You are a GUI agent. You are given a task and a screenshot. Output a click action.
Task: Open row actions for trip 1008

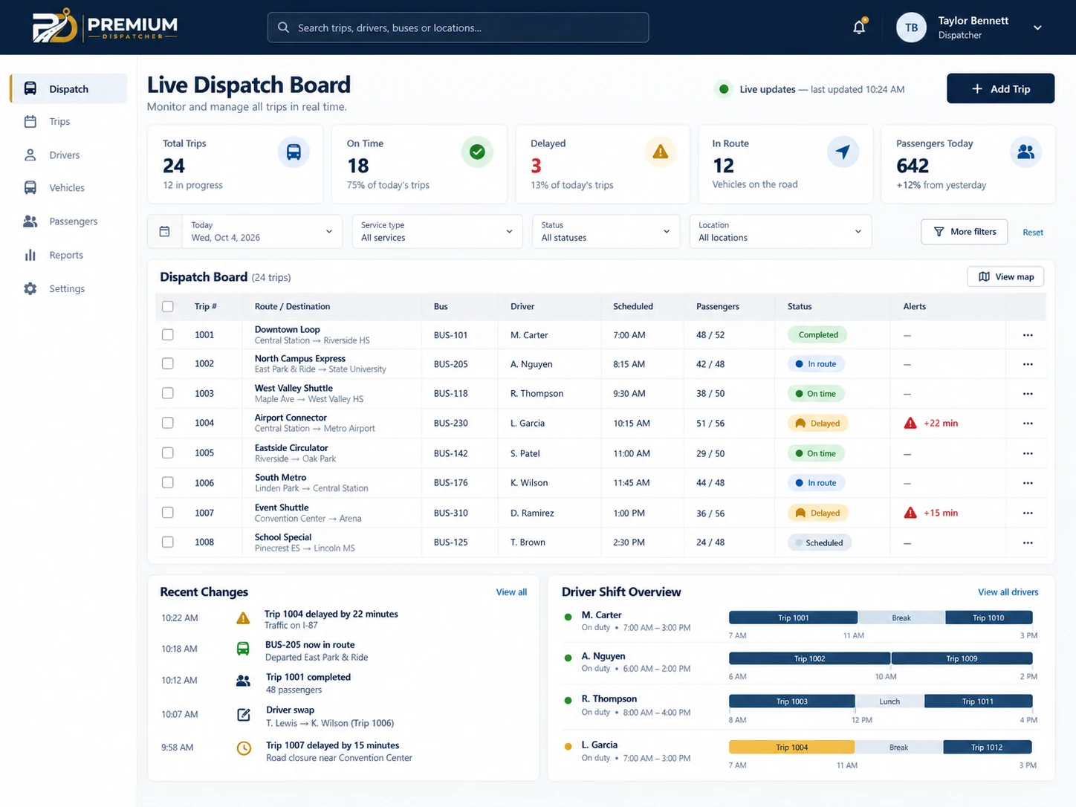[1028, 543]
